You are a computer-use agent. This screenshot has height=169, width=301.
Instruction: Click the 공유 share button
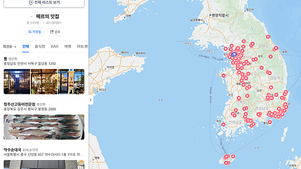(55, 32)
